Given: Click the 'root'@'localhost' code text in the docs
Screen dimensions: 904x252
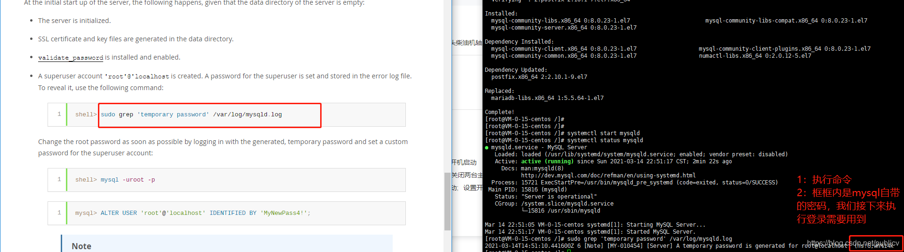Looking at the screenshot, I should click(137, 76).
